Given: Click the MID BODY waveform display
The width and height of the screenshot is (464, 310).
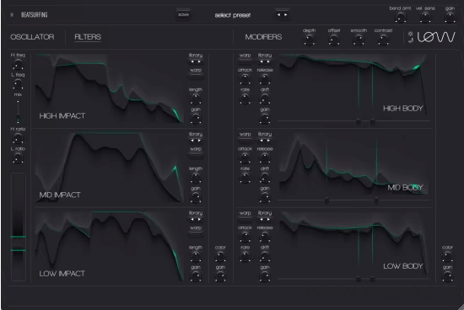Looking at the screenshot, I should click(353, 165).
